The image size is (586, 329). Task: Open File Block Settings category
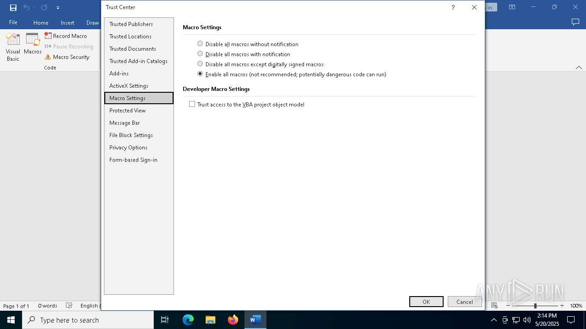click(x=139, y=135)
